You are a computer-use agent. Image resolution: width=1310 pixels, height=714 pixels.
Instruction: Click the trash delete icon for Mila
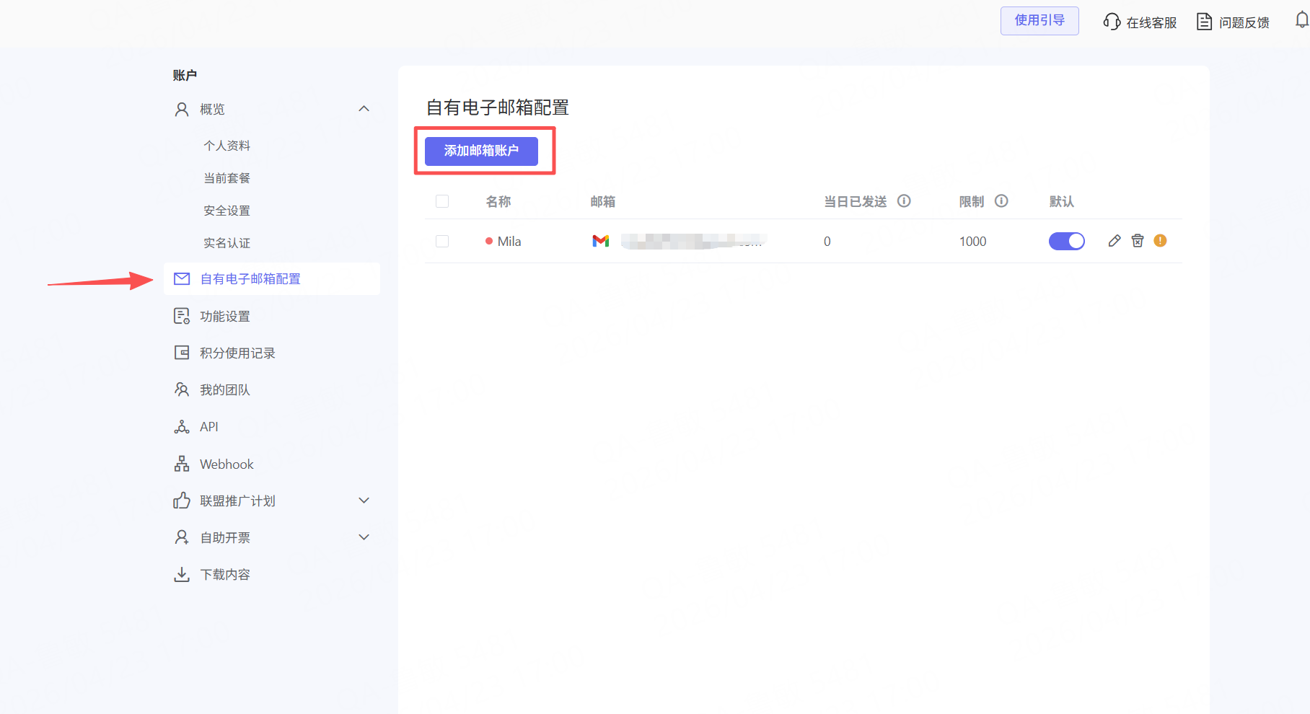(x=1138, y=241)
